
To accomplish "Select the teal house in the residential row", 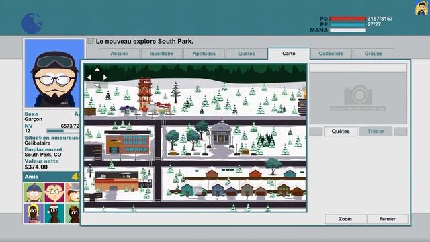I will tap(187, 190).
